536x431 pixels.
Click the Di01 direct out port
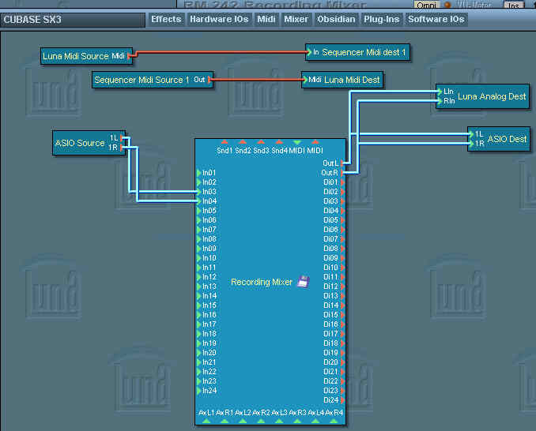(342, 182)
